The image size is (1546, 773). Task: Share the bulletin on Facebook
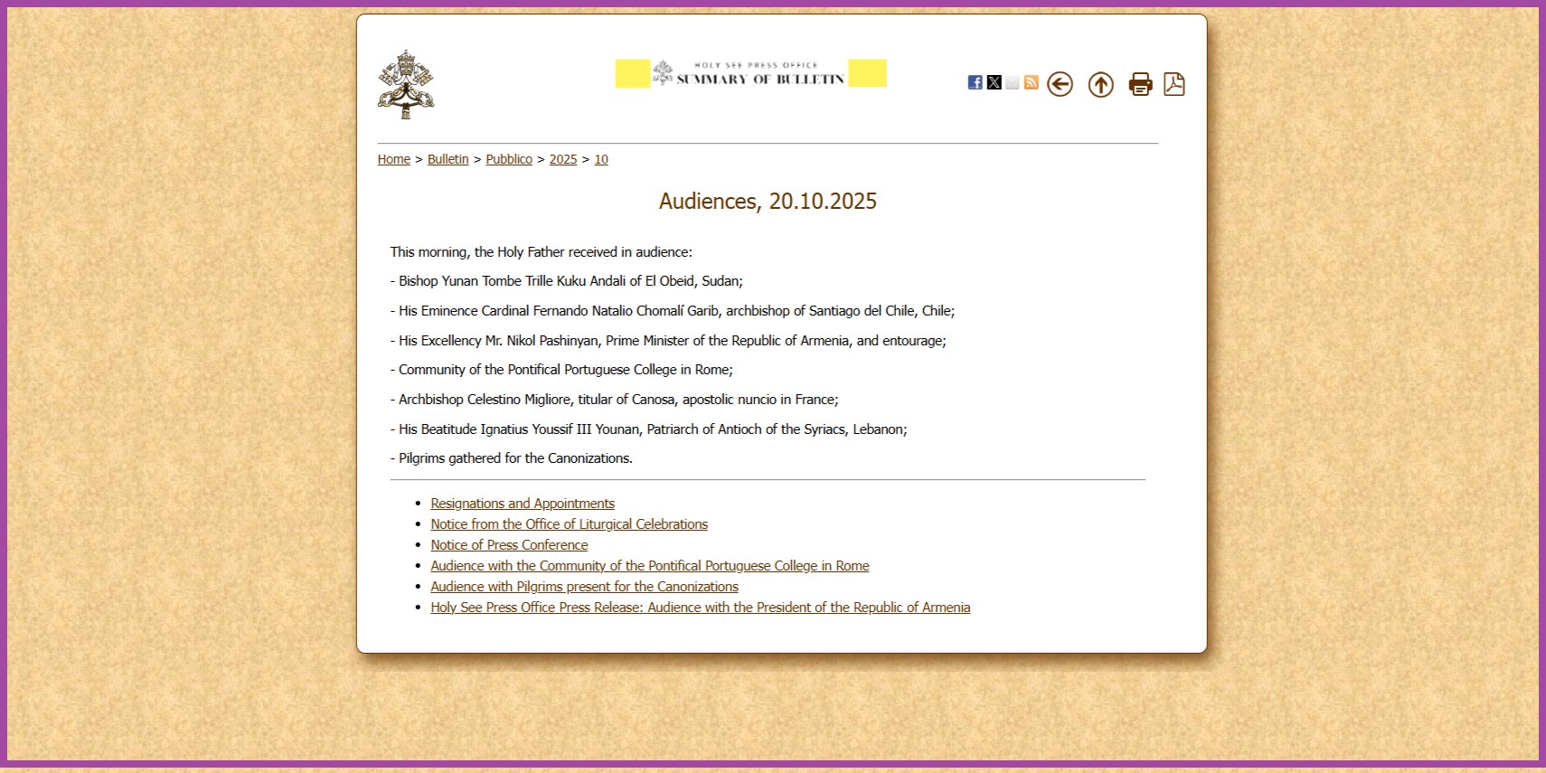coord(975,82)
